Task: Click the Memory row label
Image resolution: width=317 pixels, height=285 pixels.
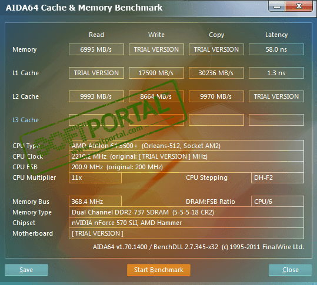Action: click(25, 49)
